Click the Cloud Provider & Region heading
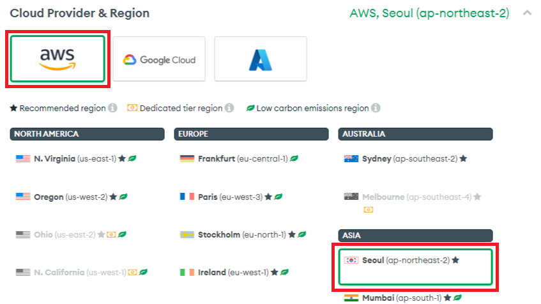 point(80,13)
